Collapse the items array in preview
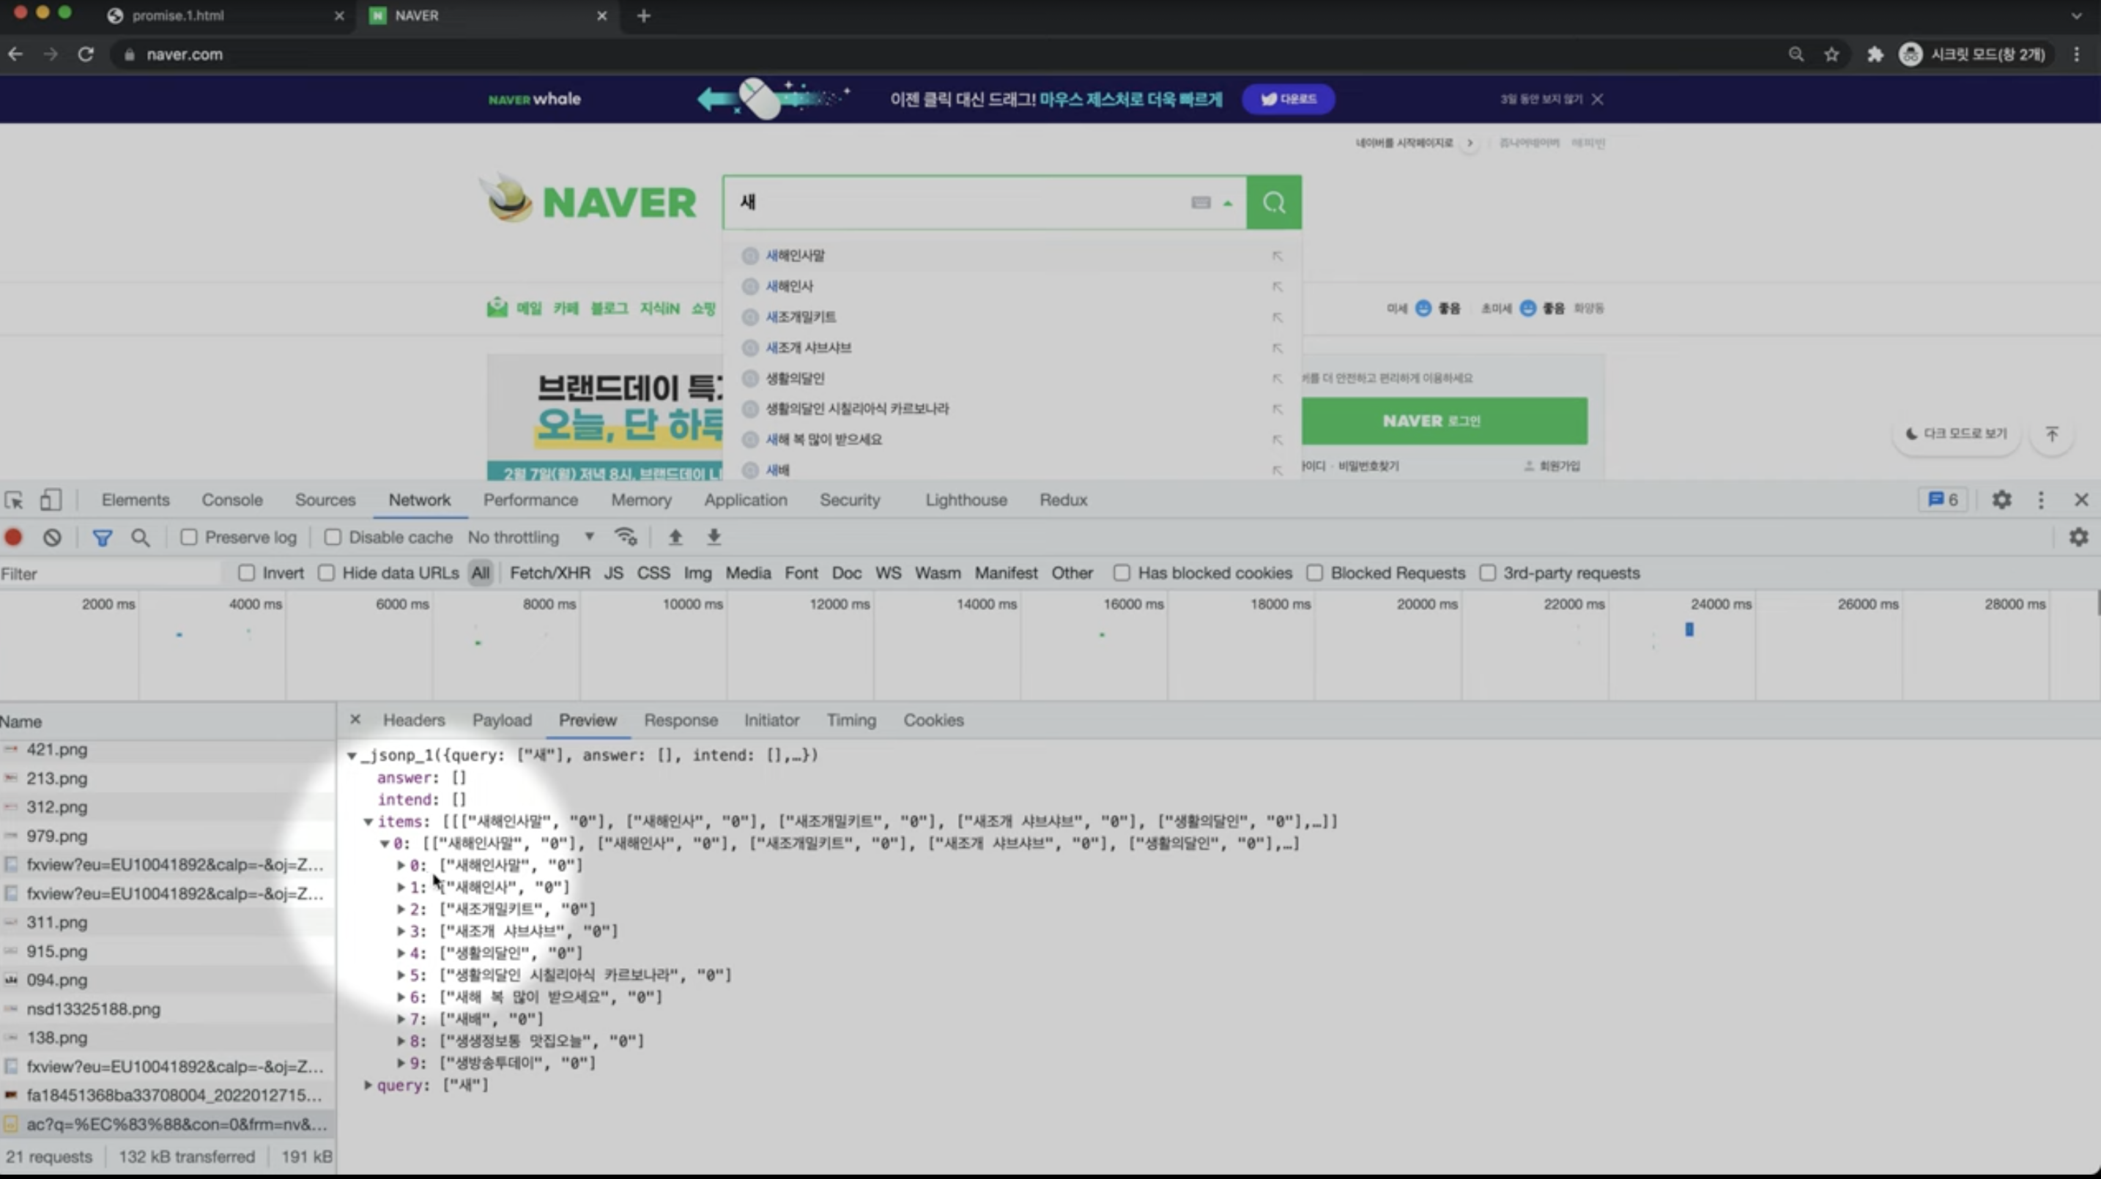 point(368,822)
